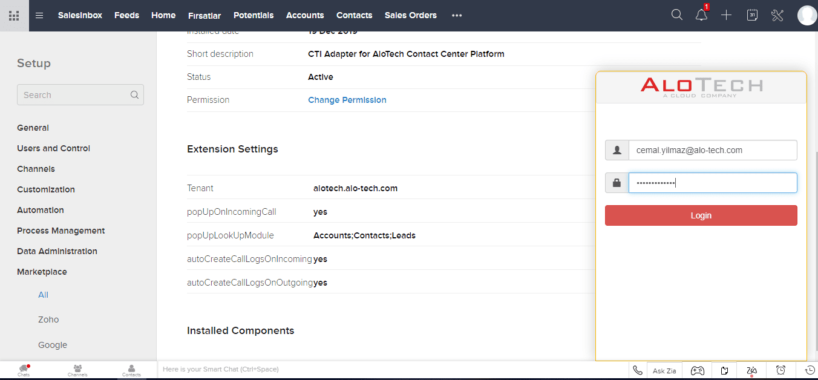Open the setup tools wrench icon
The height and width of the screenshot is (380, 818).
tap(777, 15)
